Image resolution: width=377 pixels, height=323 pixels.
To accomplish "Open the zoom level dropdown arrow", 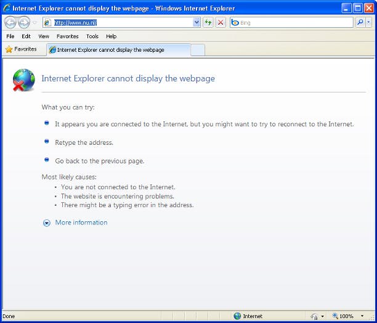I will click(362, 316).
